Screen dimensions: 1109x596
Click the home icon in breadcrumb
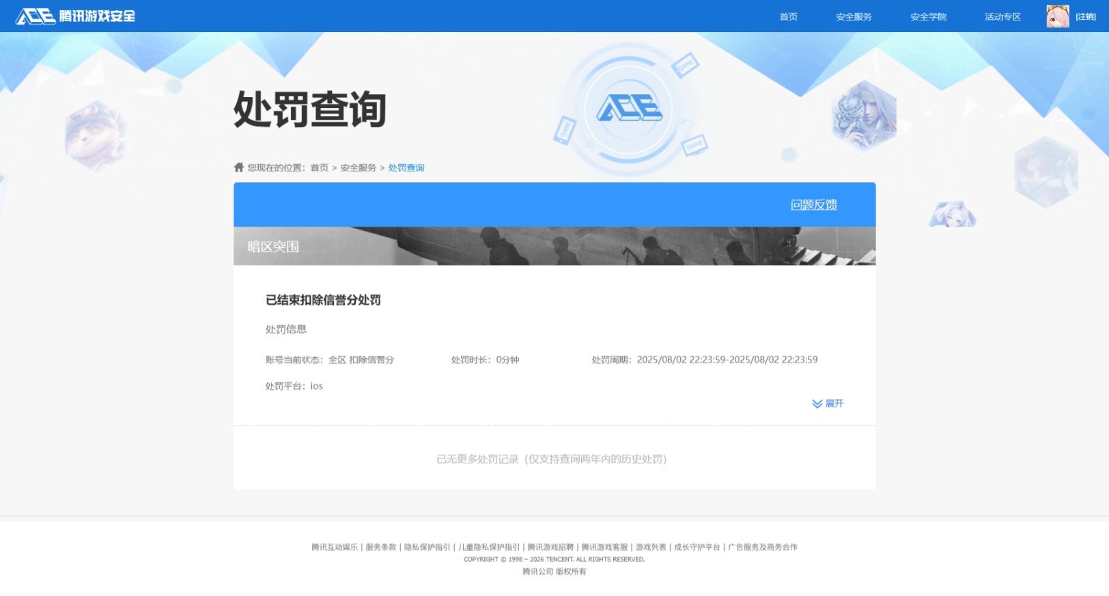(x=239, y=167)
